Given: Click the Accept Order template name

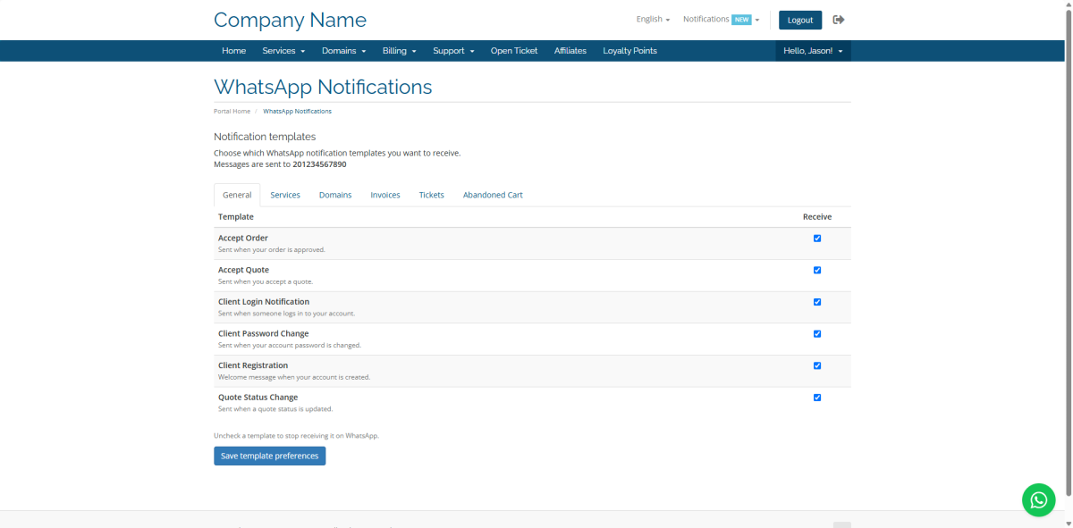Looking at the screenshot, I should pos(243,238).
